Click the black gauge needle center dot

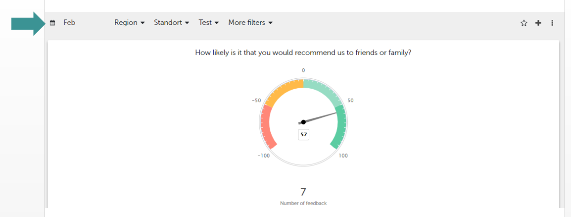coord(303,122)
